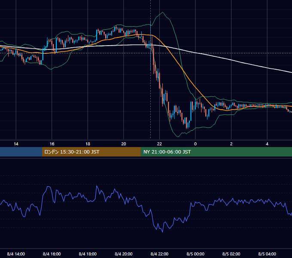Viewport: 292px width, 258px height.
Task: Click the 18 hour label on price chart axis
Action: point(88,144)
